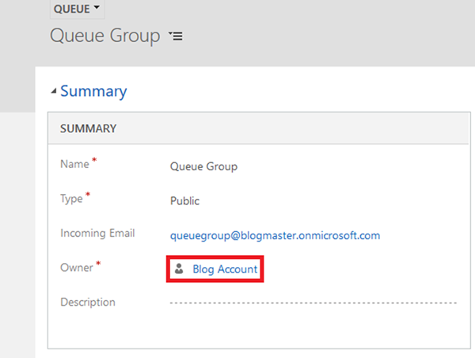Select the Name field label
Screen dimensions: 475x358
[75, 165]
